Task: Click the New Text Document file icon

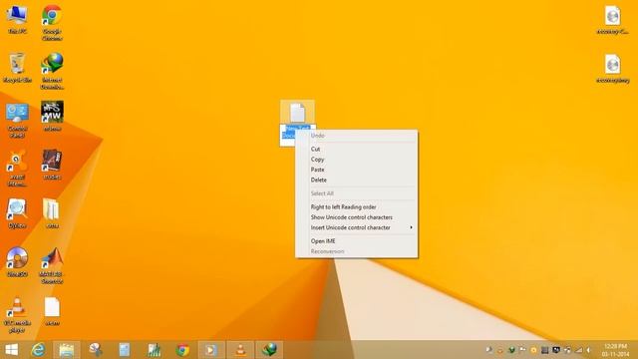Action: coord(297,113)
